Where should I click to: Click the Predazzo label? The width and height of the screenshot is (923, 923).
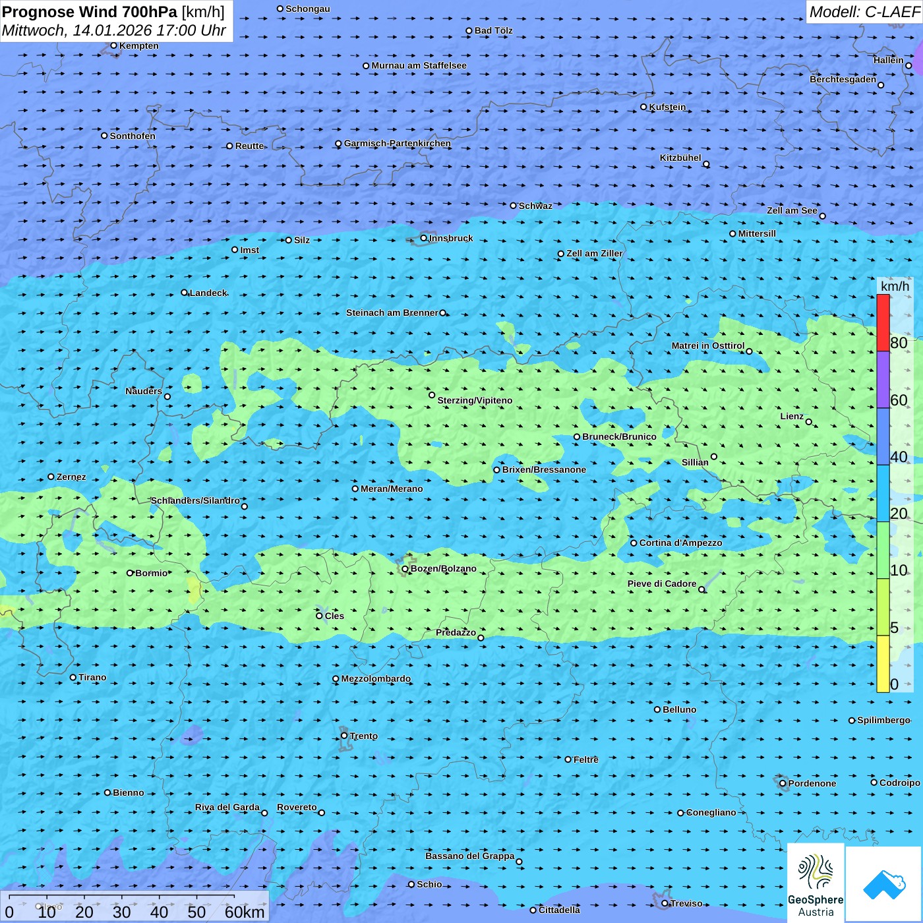(456, 632)
